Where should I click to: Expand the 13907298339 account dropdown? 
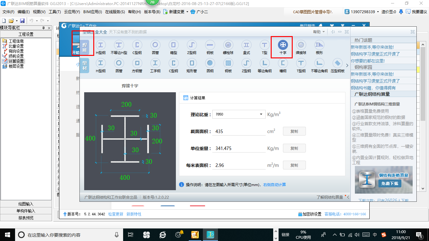pyautogui.click(x=378, y=12)
